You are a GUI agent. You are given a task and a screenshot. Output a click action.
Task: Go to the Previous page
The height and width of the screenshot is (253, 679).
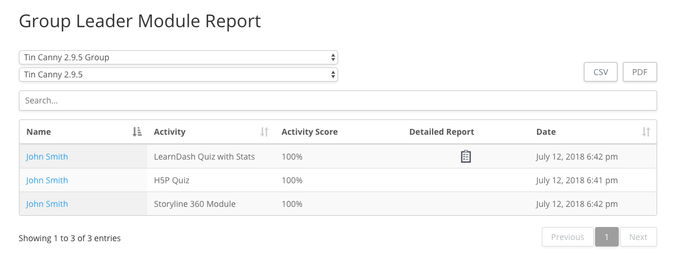coord(567,237)
